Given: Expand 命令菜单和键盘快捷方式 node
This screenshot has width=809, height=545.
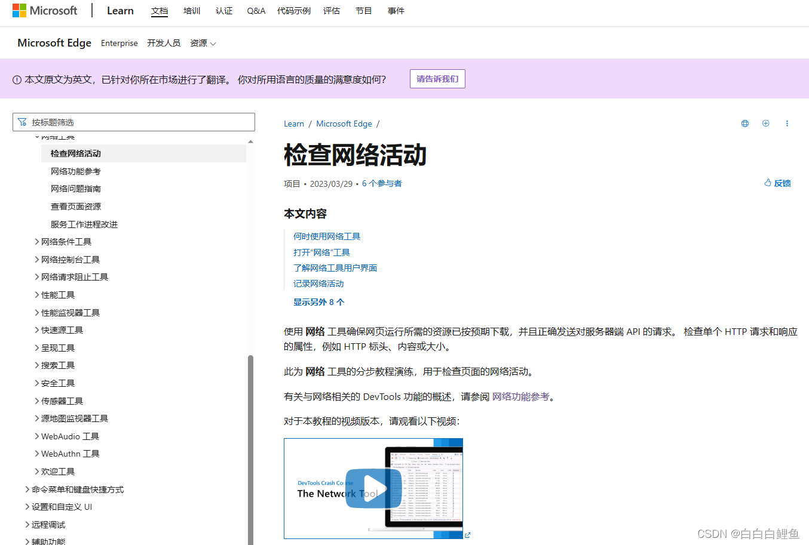Looking at the screenshot, I should (x=27, y=489).
